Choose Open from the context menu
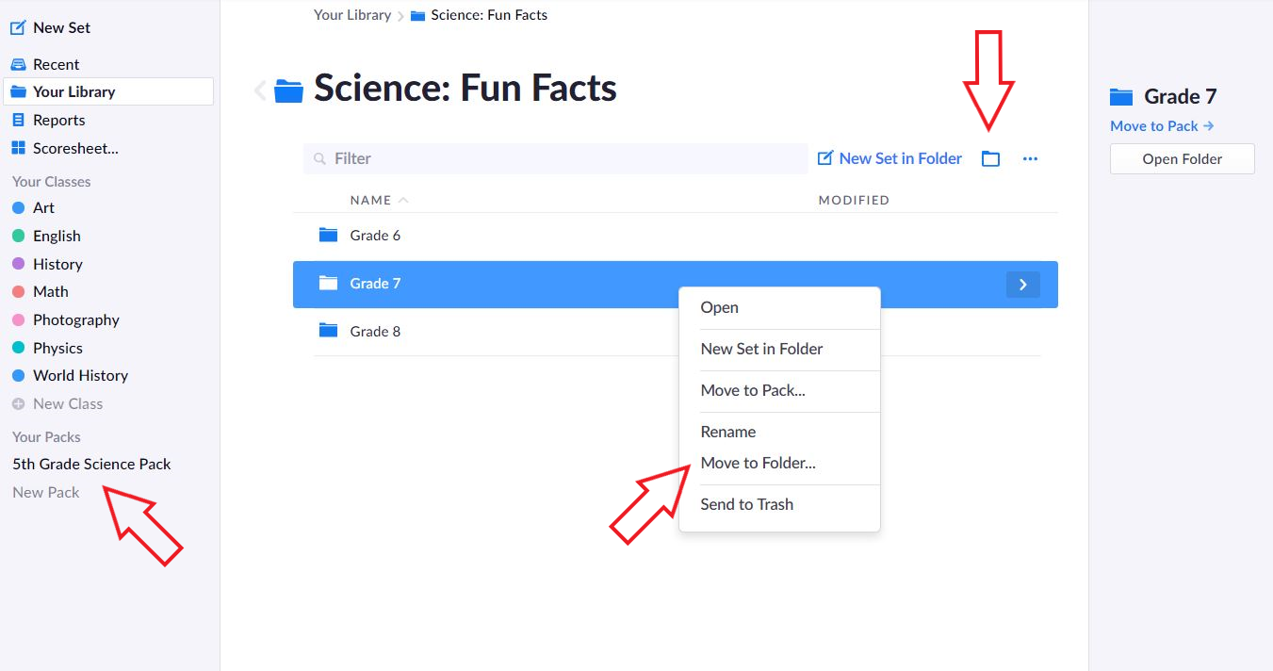 pos(720,307)
